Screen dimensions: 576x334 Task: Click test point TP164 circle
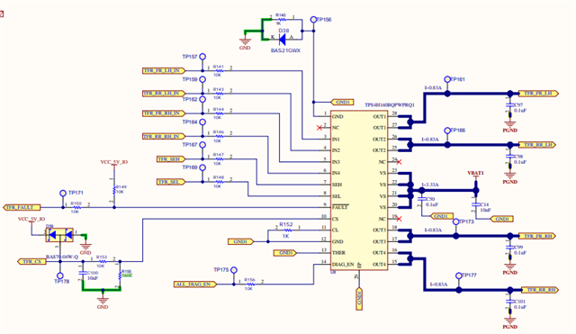point(202,122)
